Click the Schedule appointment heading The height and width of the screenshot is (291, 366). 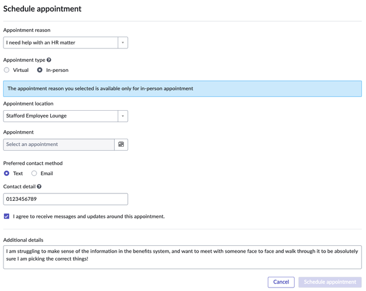pyautogui.click(x=42, y=9)
